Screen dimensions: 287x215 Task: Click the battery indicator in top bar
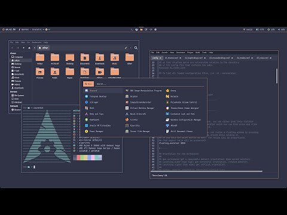(260, 29)
